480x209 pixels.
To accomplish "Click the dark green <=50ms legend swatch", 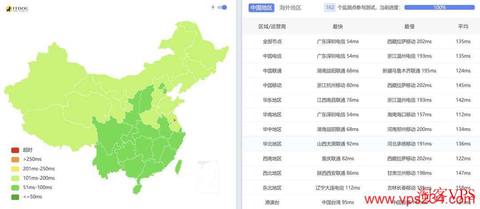I will [x=15, y=197].
